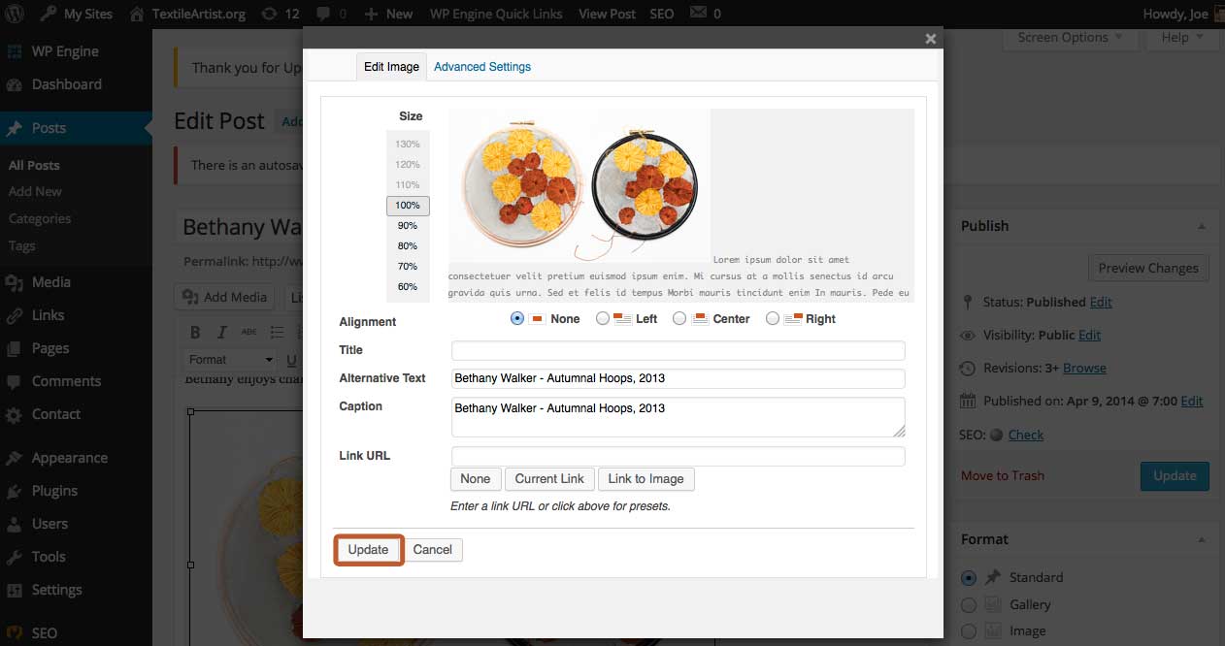Go to Dashboard via its sidebar icon
Viewport: 1225px width, 646px height.
15,84
